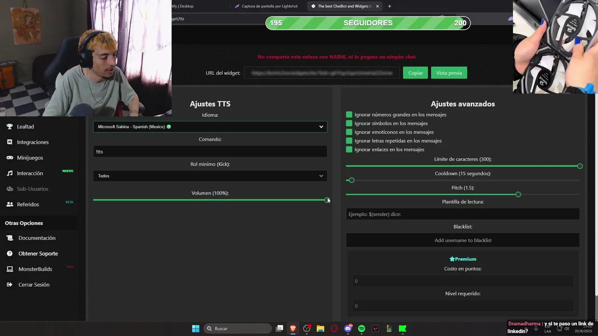Toggle Ignorar símbolos en los mensajes
Screen dimensions: 598x336
(349, 123)
